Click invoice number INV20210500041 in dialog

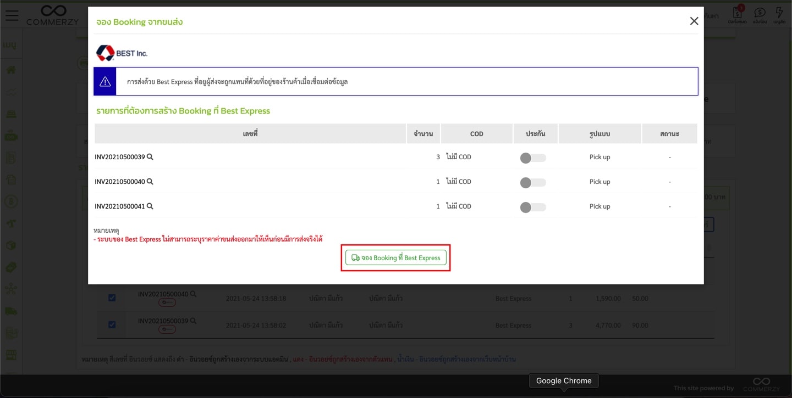tap(120, 206)
